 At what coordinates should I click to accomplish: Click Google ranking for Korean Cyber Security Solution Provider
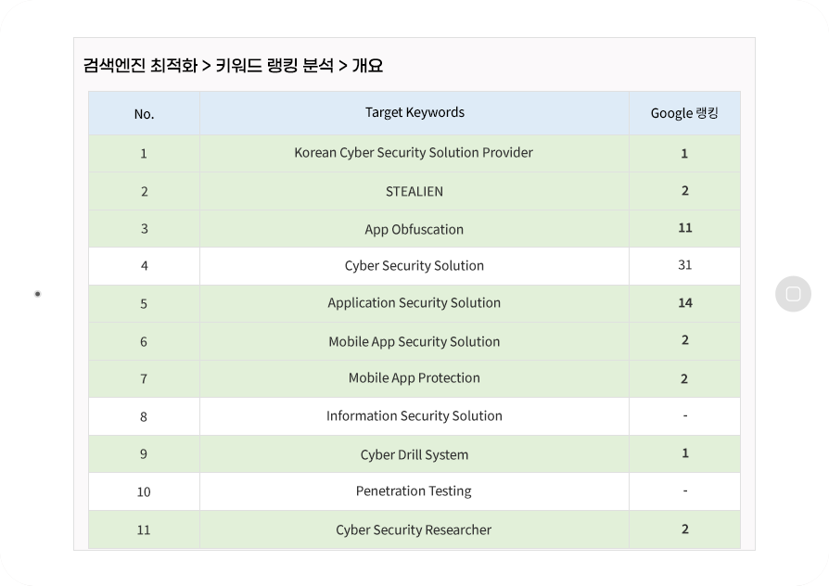[684, 153]
